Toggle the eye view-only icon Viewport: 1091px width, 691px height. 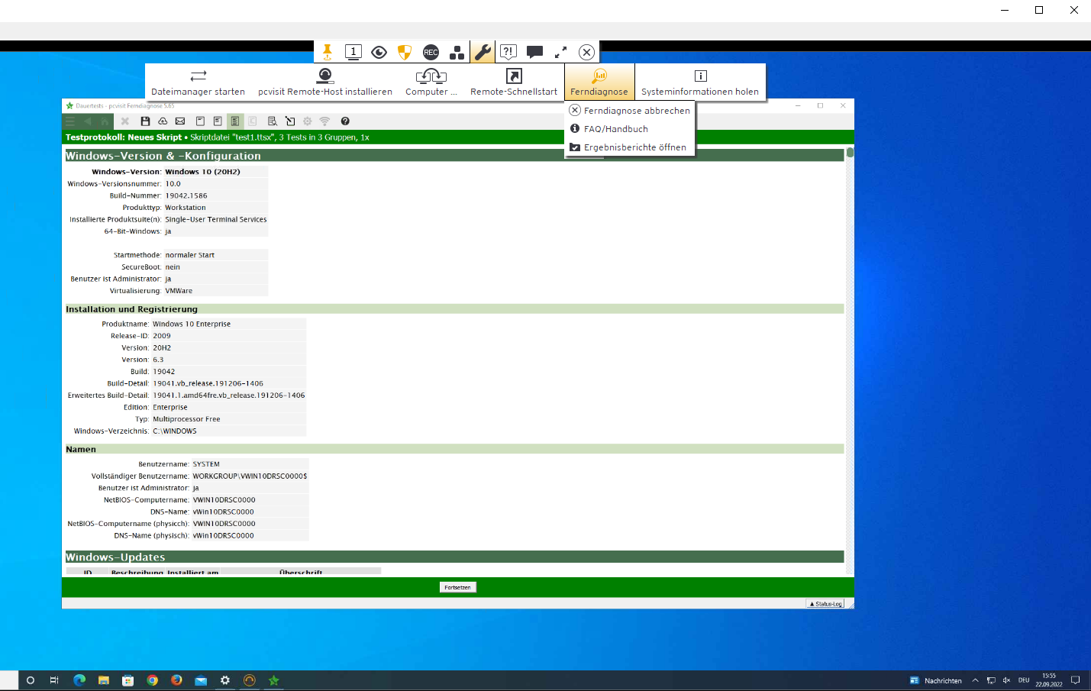click(x=379, y=52)
